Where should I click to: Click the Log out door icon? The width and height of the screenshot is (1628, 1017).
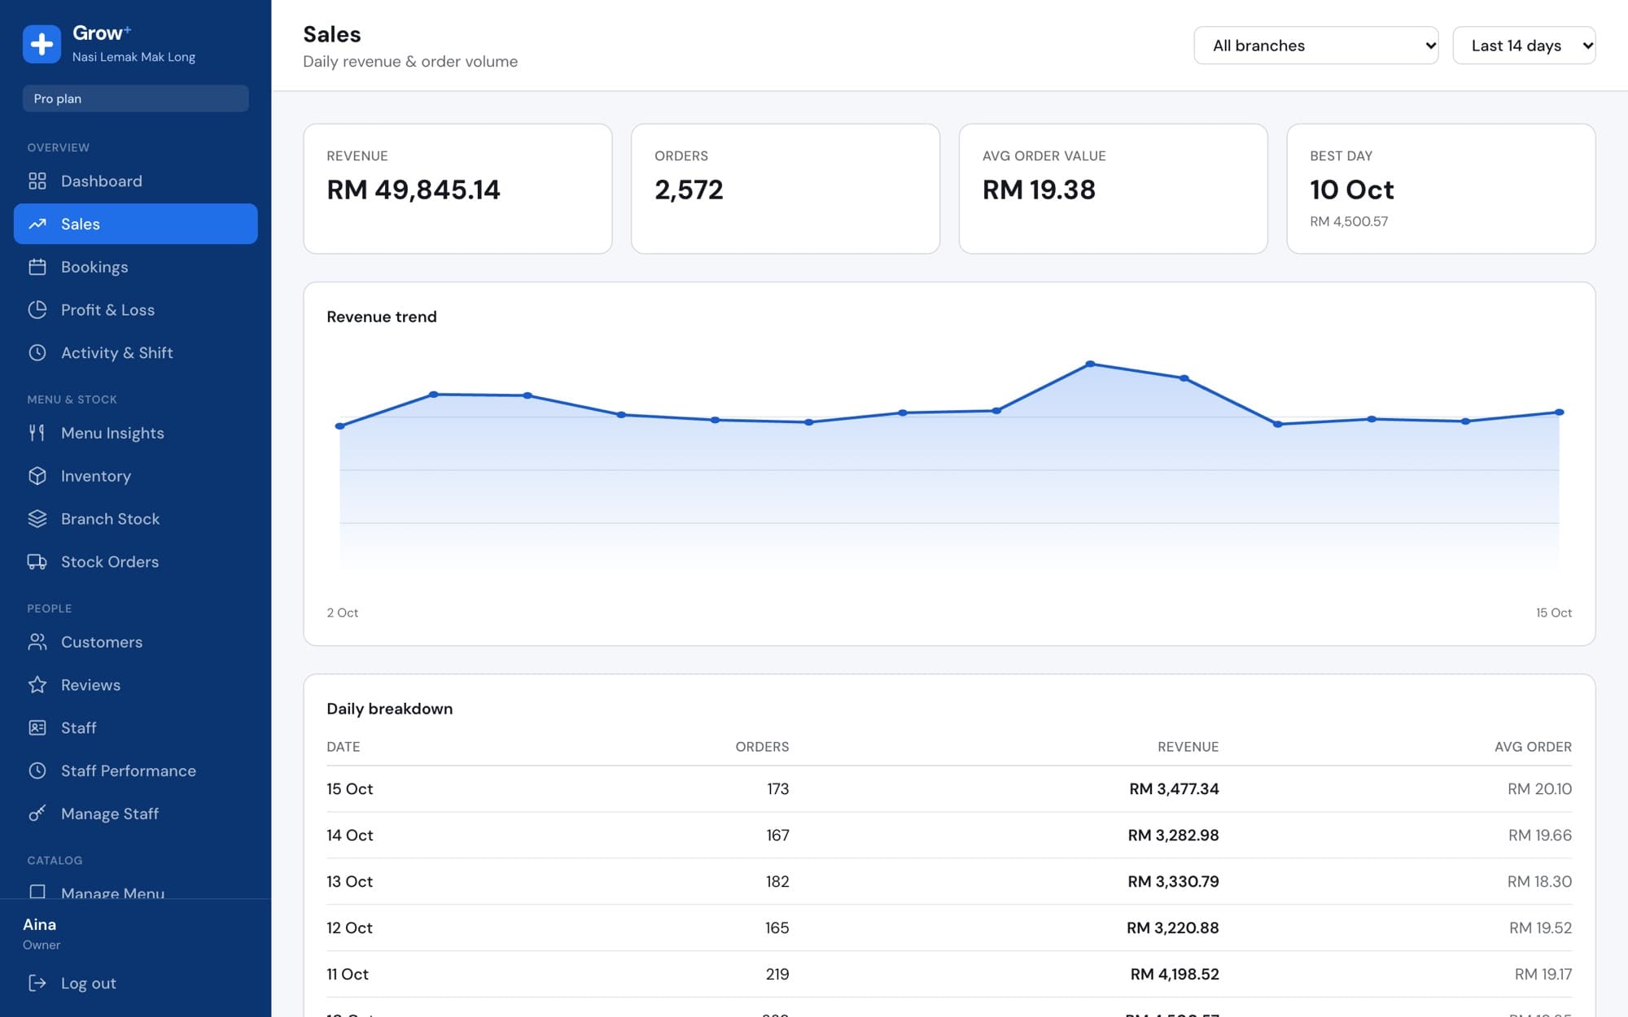click(37, 983)
